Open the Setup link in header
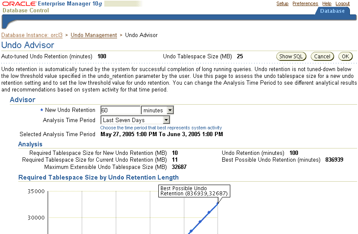 (282, 3)
